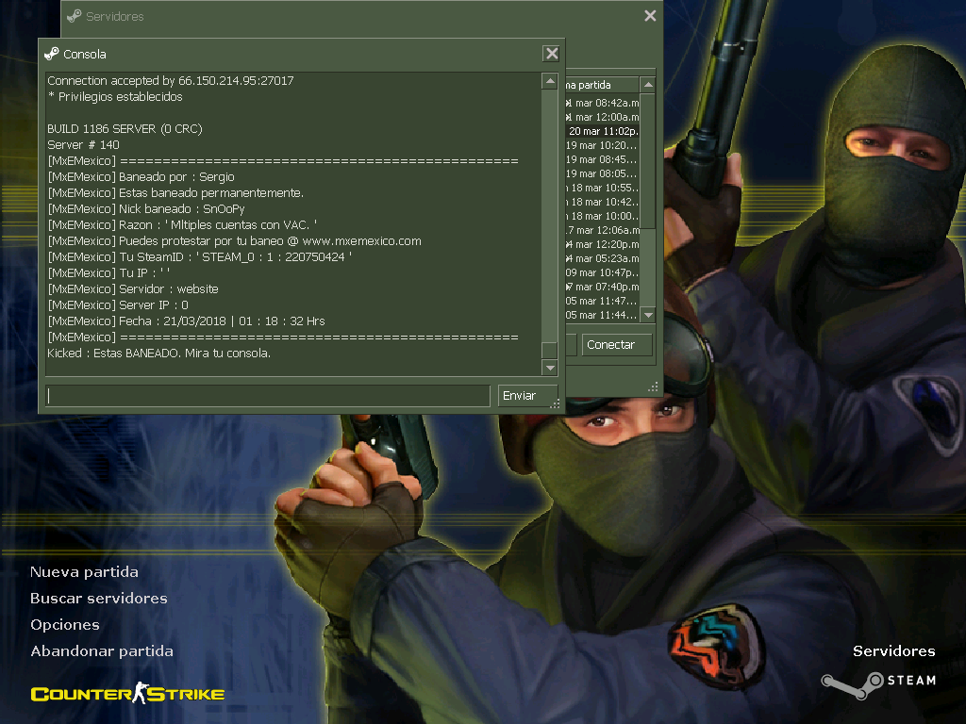
Task: Click the console scrollbar down arrow
Action: [x=550, y=368]
